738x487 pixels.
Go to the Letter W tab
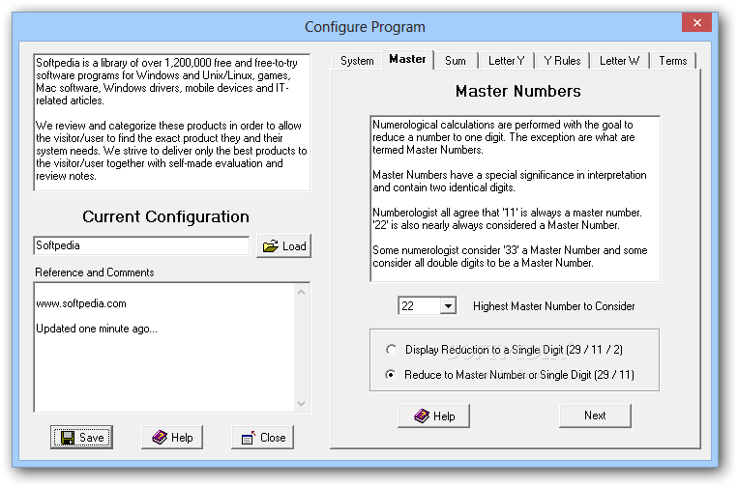(x=619, y=61)
